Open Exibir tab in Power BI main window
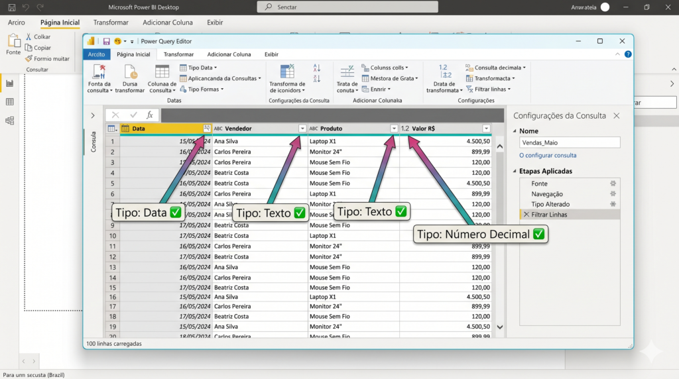The width and height of the screenshot is (679, 379). [215, 23]
